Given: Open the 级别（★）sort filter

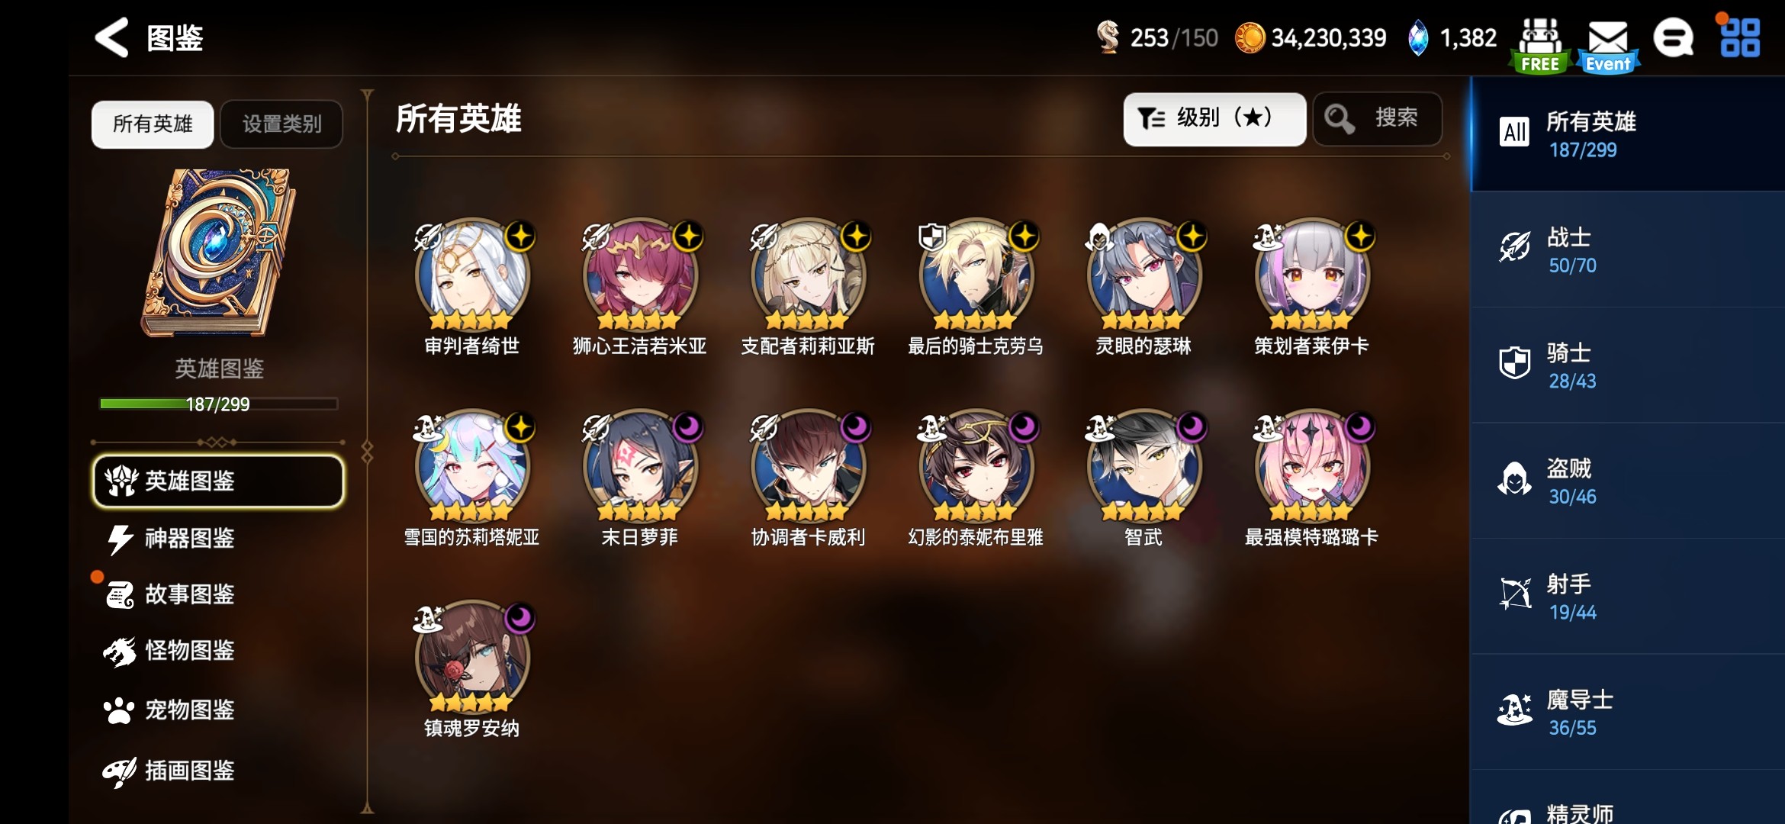Looking at the screenshot, I should tap(1214, 119).
